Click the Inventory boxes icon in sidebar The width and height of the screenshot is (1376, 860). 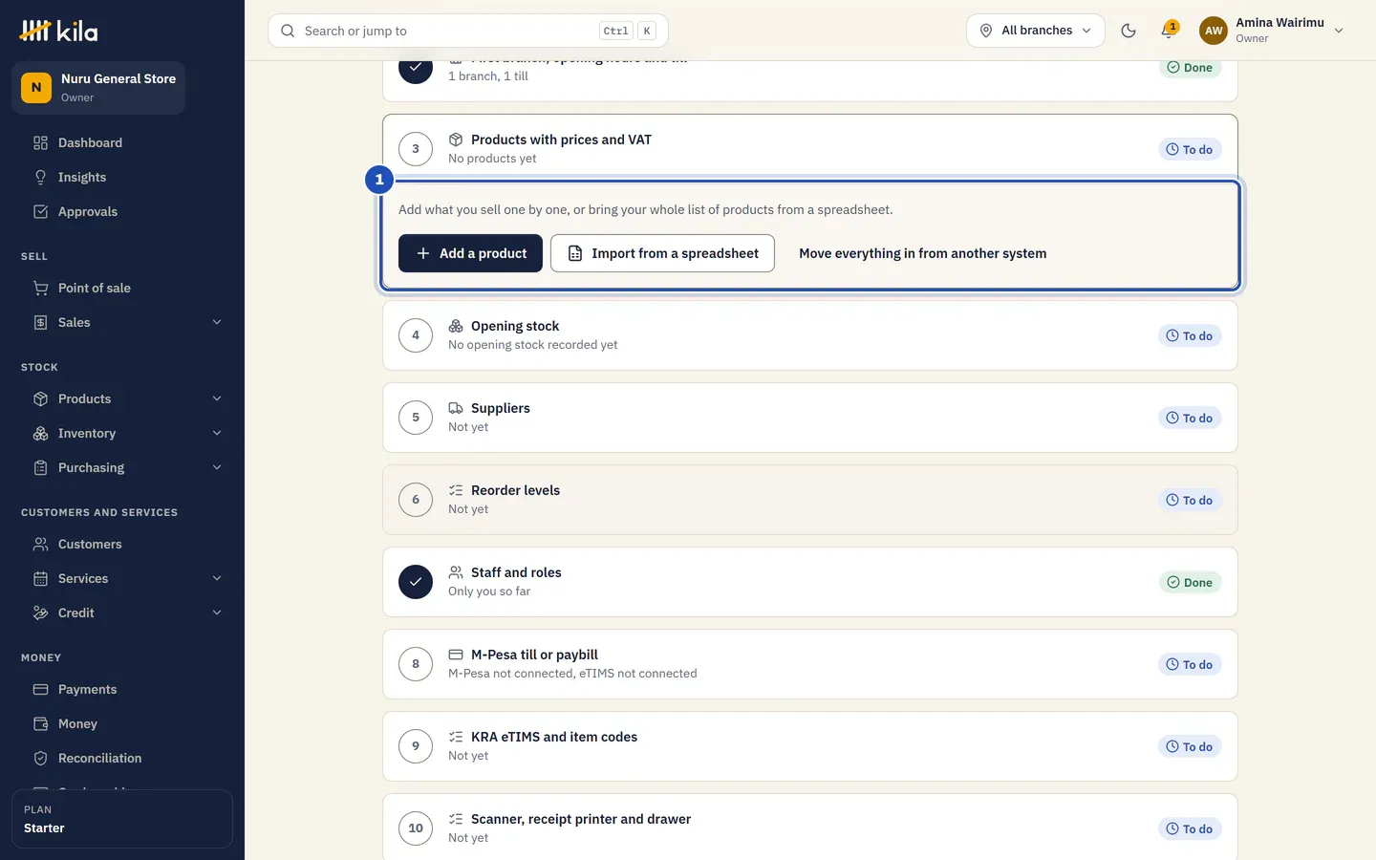tap(40, 434)
